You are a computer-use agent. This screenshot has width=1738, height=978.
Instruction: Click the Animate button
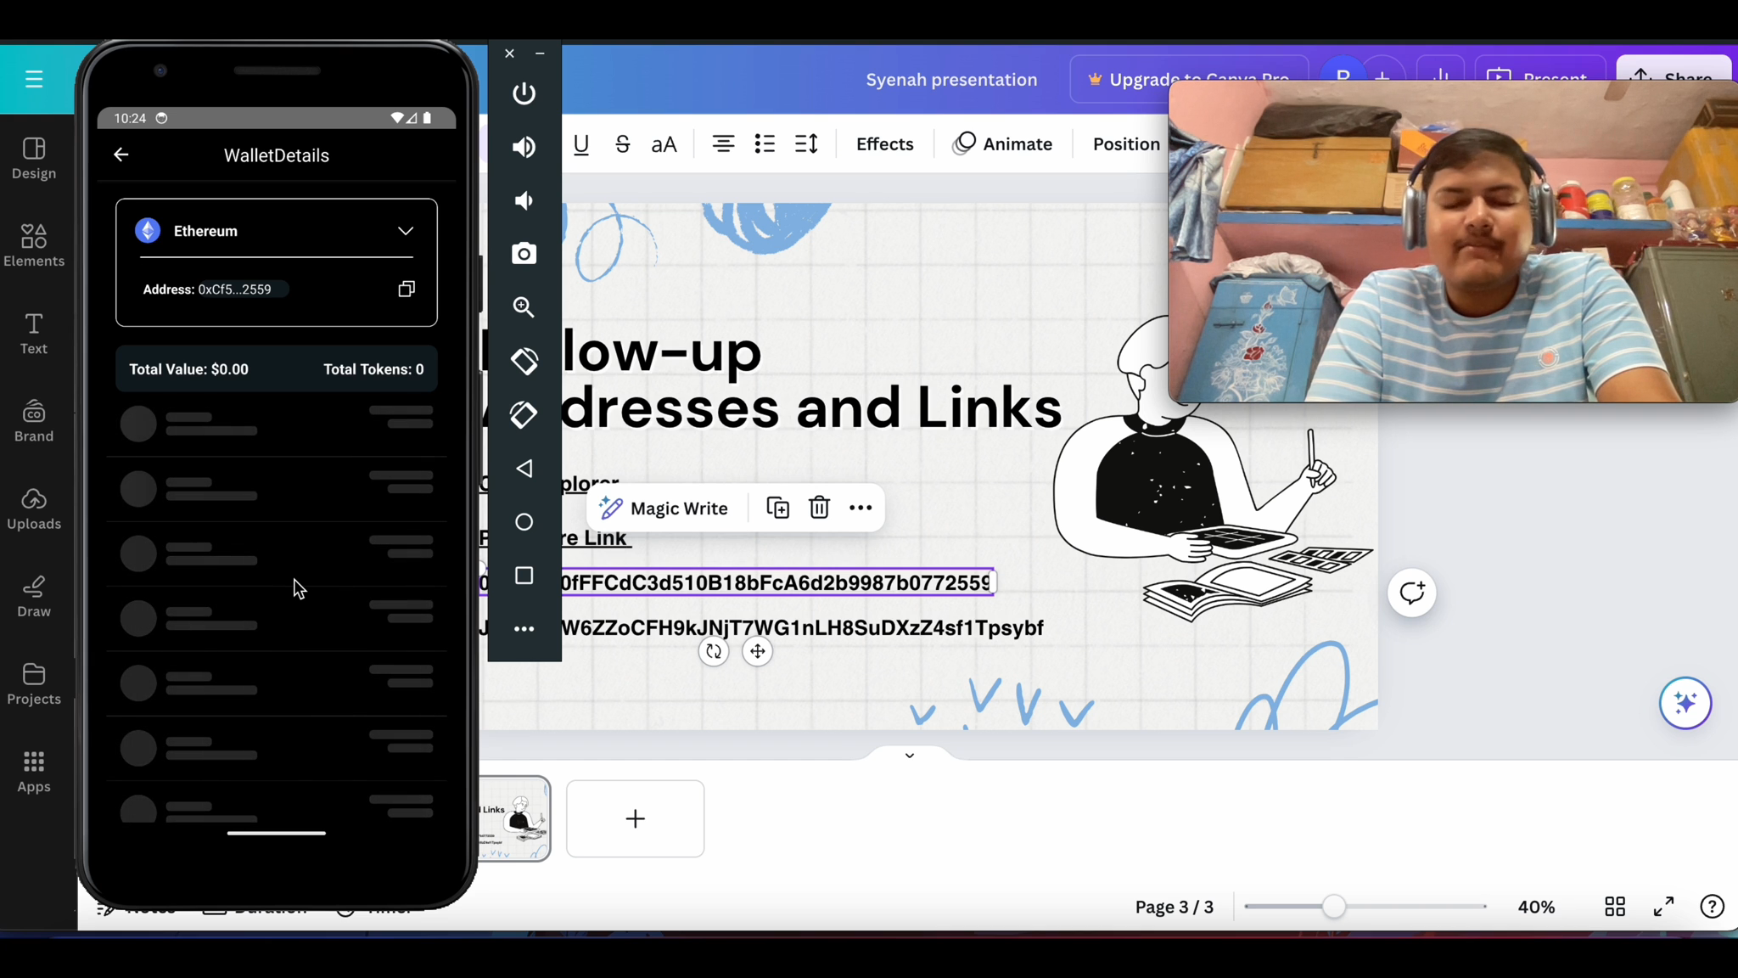[1002, 144]
